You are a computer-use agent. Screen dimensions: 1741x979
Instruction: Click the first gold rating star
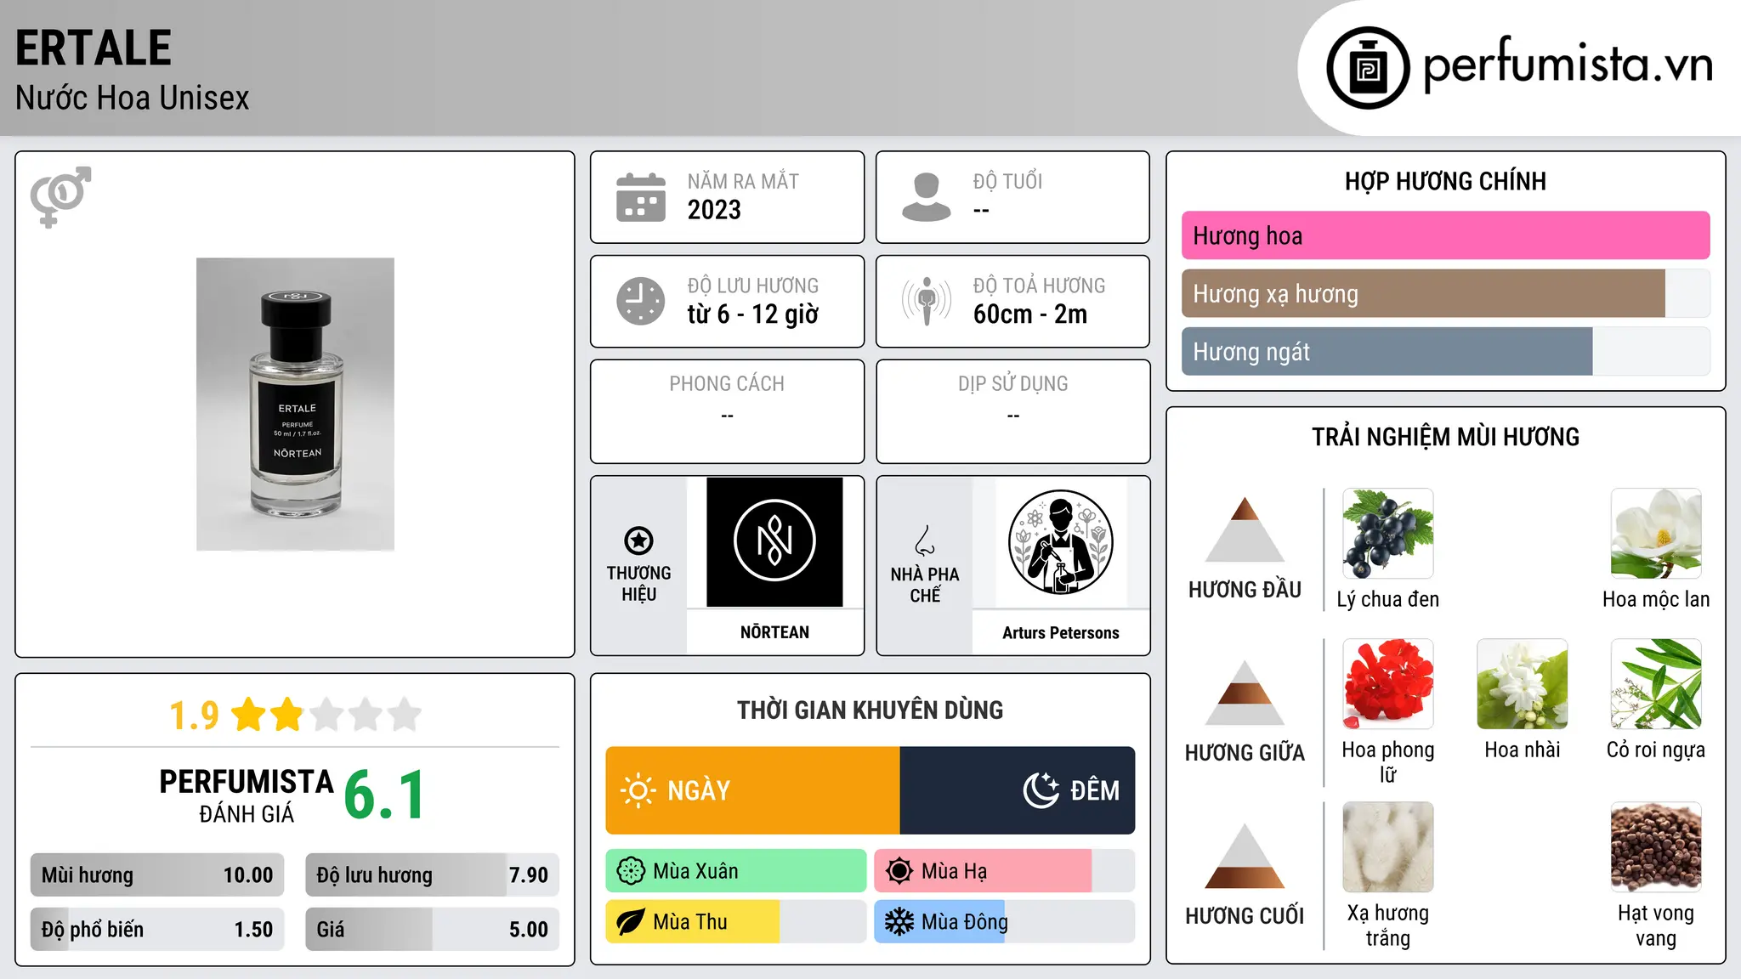[248, 715]
